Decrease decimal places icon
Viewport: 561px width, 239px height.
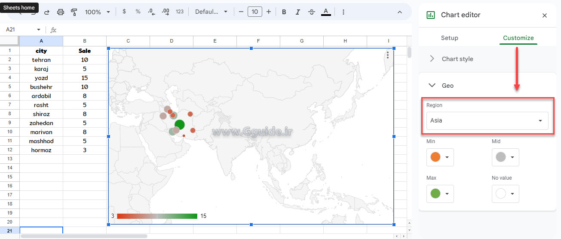[151, 12]
